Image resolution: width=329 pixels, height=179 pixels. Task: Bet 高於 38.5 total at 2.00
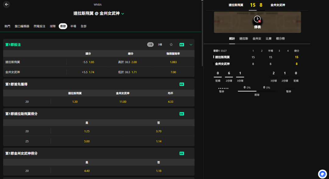coord(128,62)
